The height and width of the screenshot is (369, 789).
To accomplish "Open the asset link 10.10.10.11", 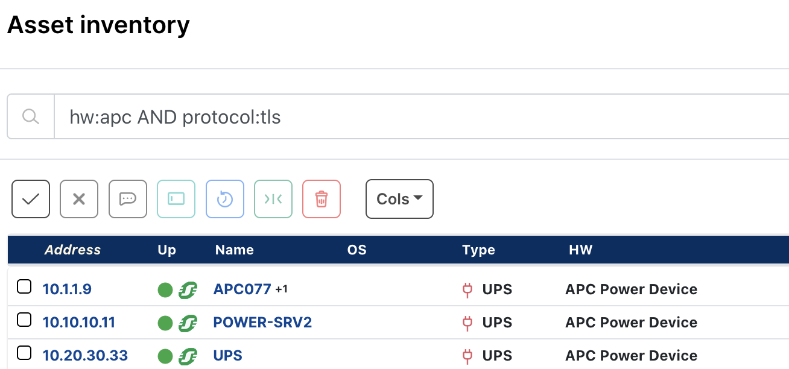I will coord(79,323).
